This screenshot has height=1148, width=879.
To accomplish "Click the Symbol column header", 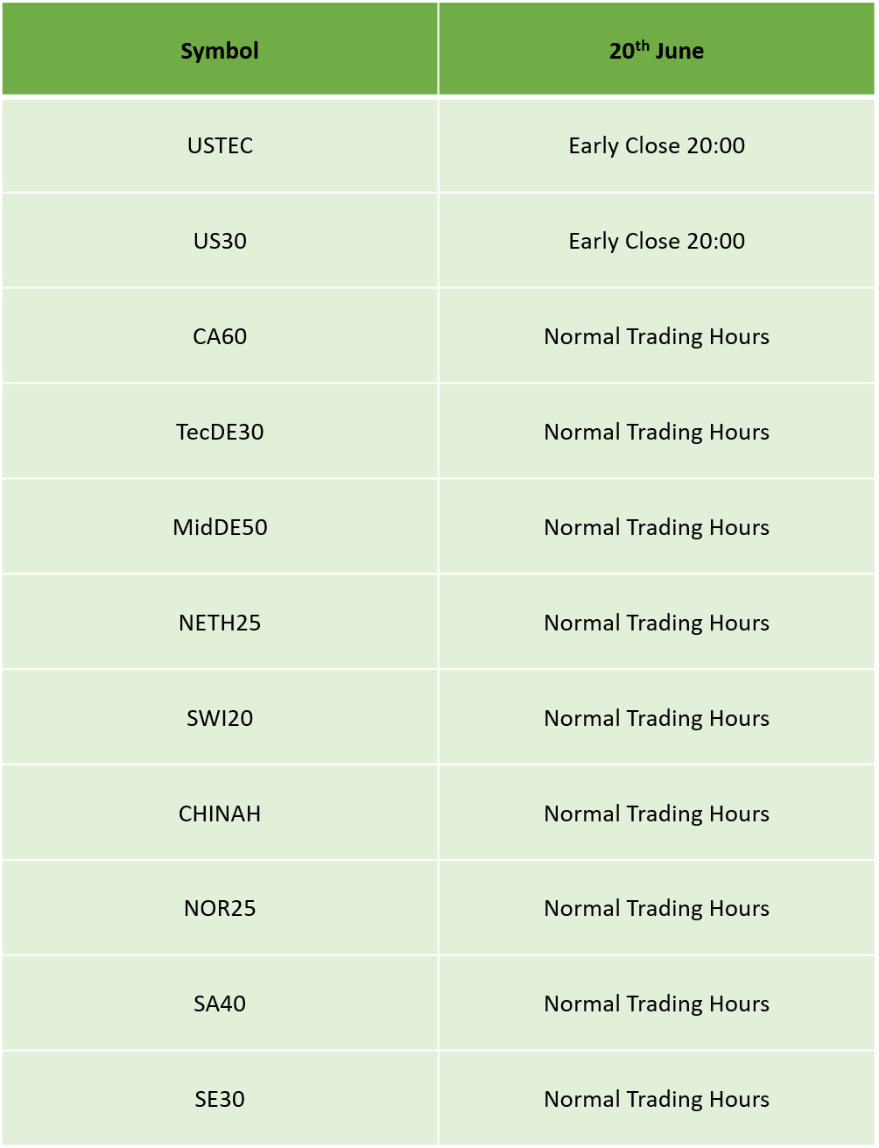I will [220, 49].
